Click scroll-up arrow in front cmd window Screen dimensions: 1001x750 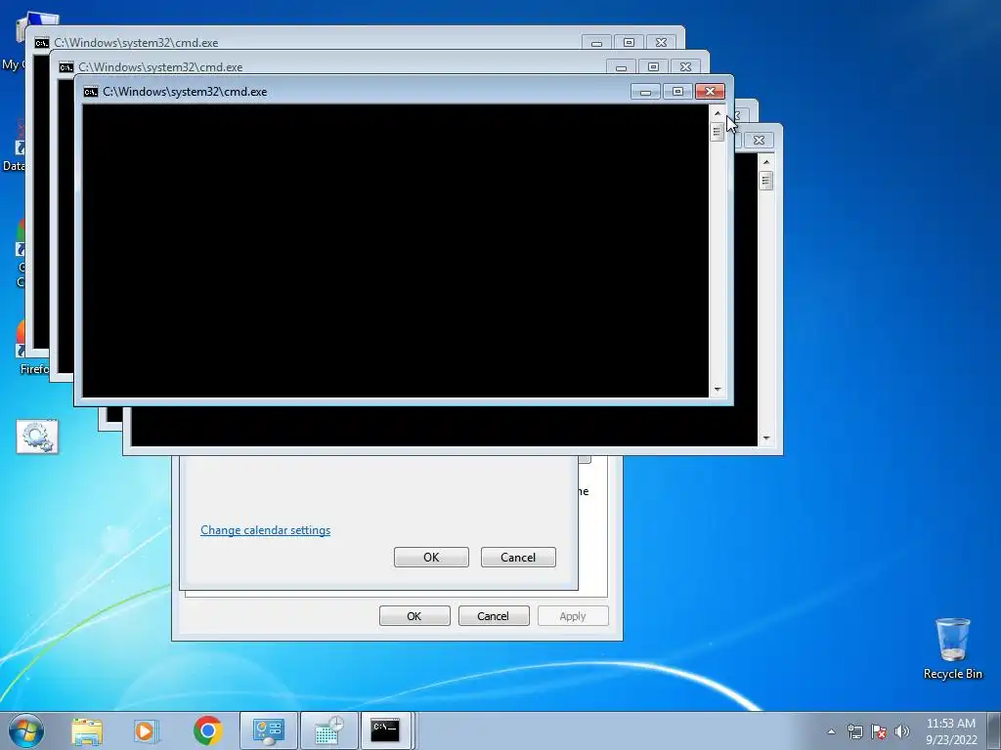pyautogui.click(x=718, y=113)
